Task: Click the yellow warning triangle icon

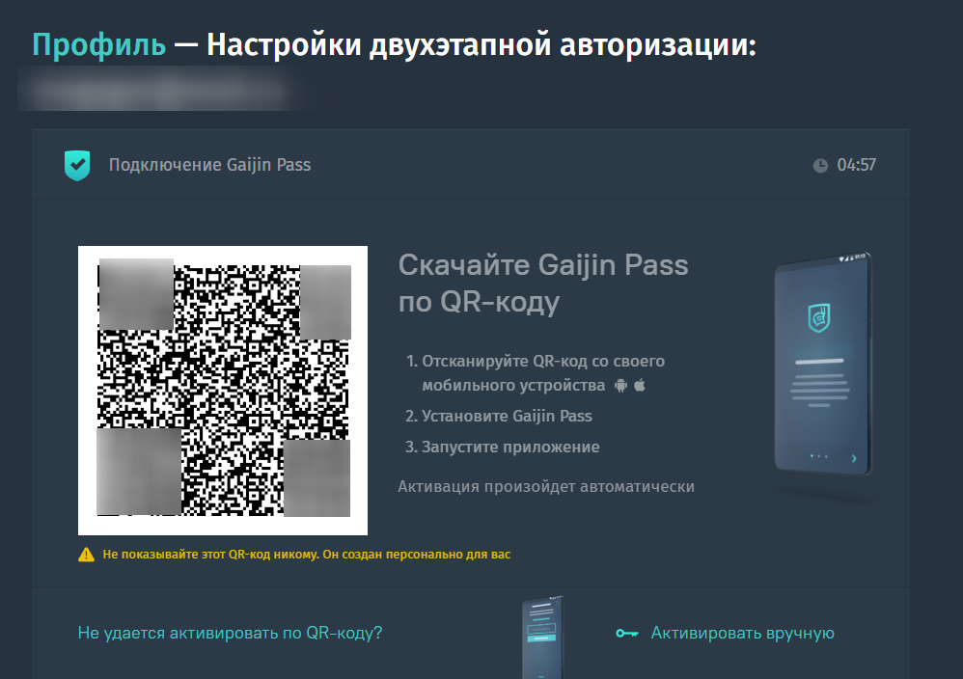Action: click(x=87, y=555)
